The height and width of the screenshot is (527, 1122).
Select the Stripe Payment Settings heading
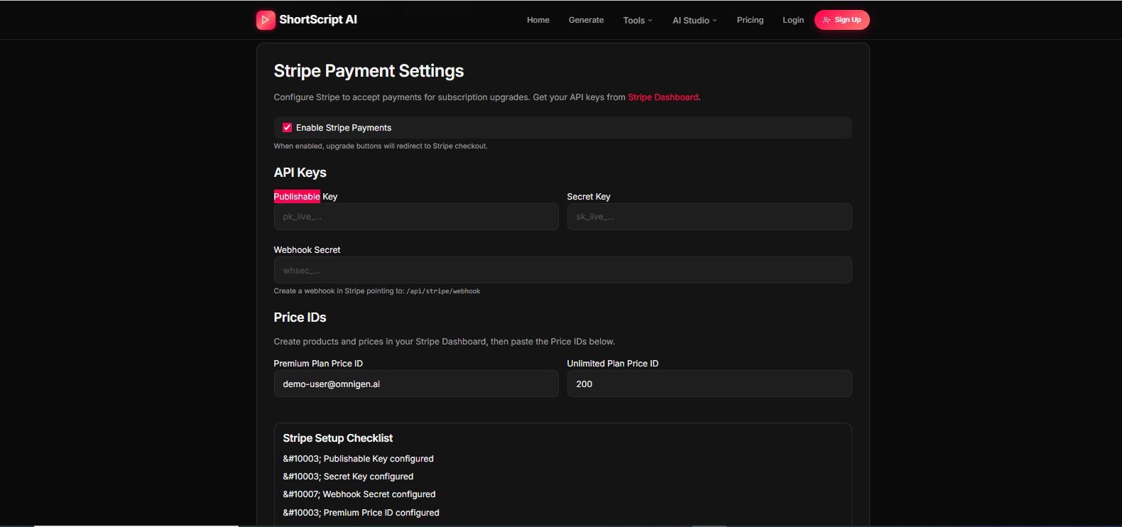coord(369,71)
